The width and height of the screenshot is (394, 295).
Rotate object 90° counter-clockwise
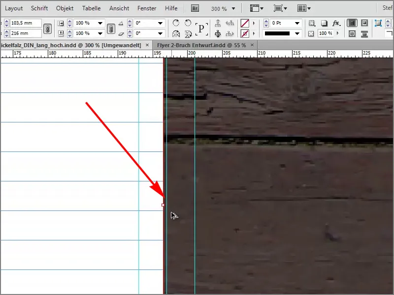(x=188, y=23)
